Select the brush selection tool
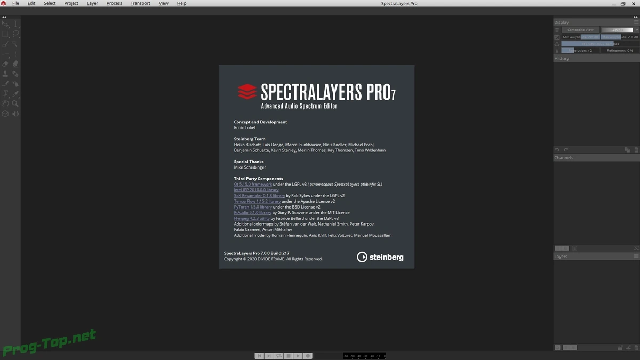640x360 pixels. pos(5,44)
